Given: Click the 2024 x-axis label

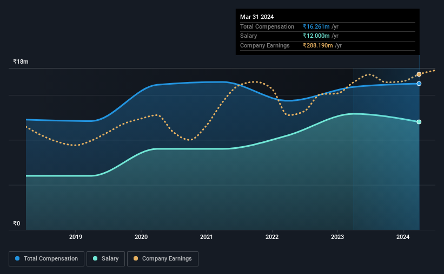Looking at the screenshot, I should point(403,237).
